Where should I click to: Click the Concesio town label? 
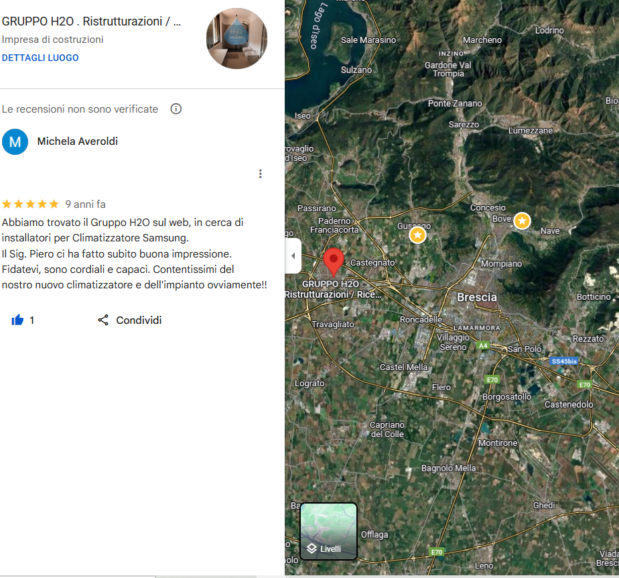(488, 207)
